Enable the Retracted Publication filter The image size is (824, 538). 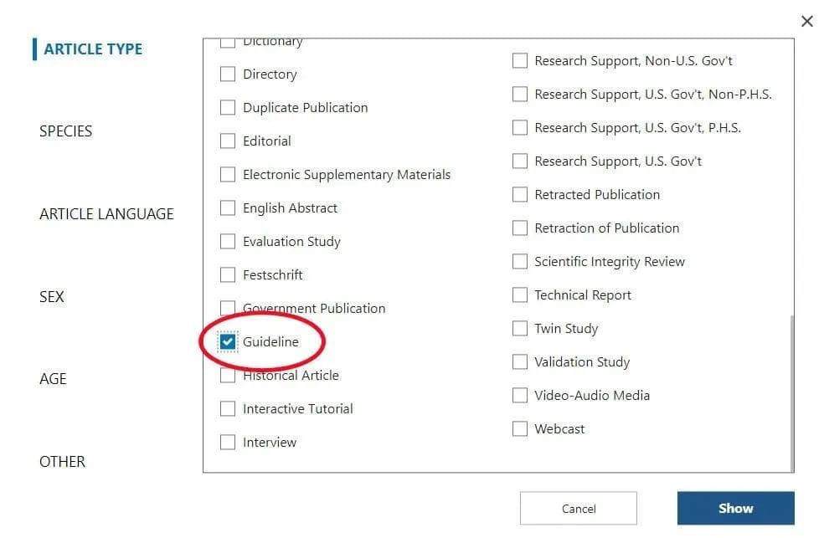tap(520, 195)
